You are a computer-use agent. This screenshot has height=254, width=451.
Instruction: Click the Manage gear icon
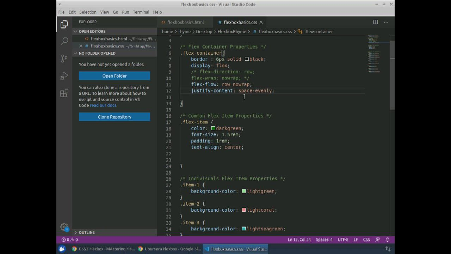[64, 227]
